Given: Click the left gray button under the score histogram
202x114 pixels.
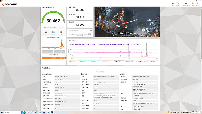Looking at the screenshot, I should [47, 52].
